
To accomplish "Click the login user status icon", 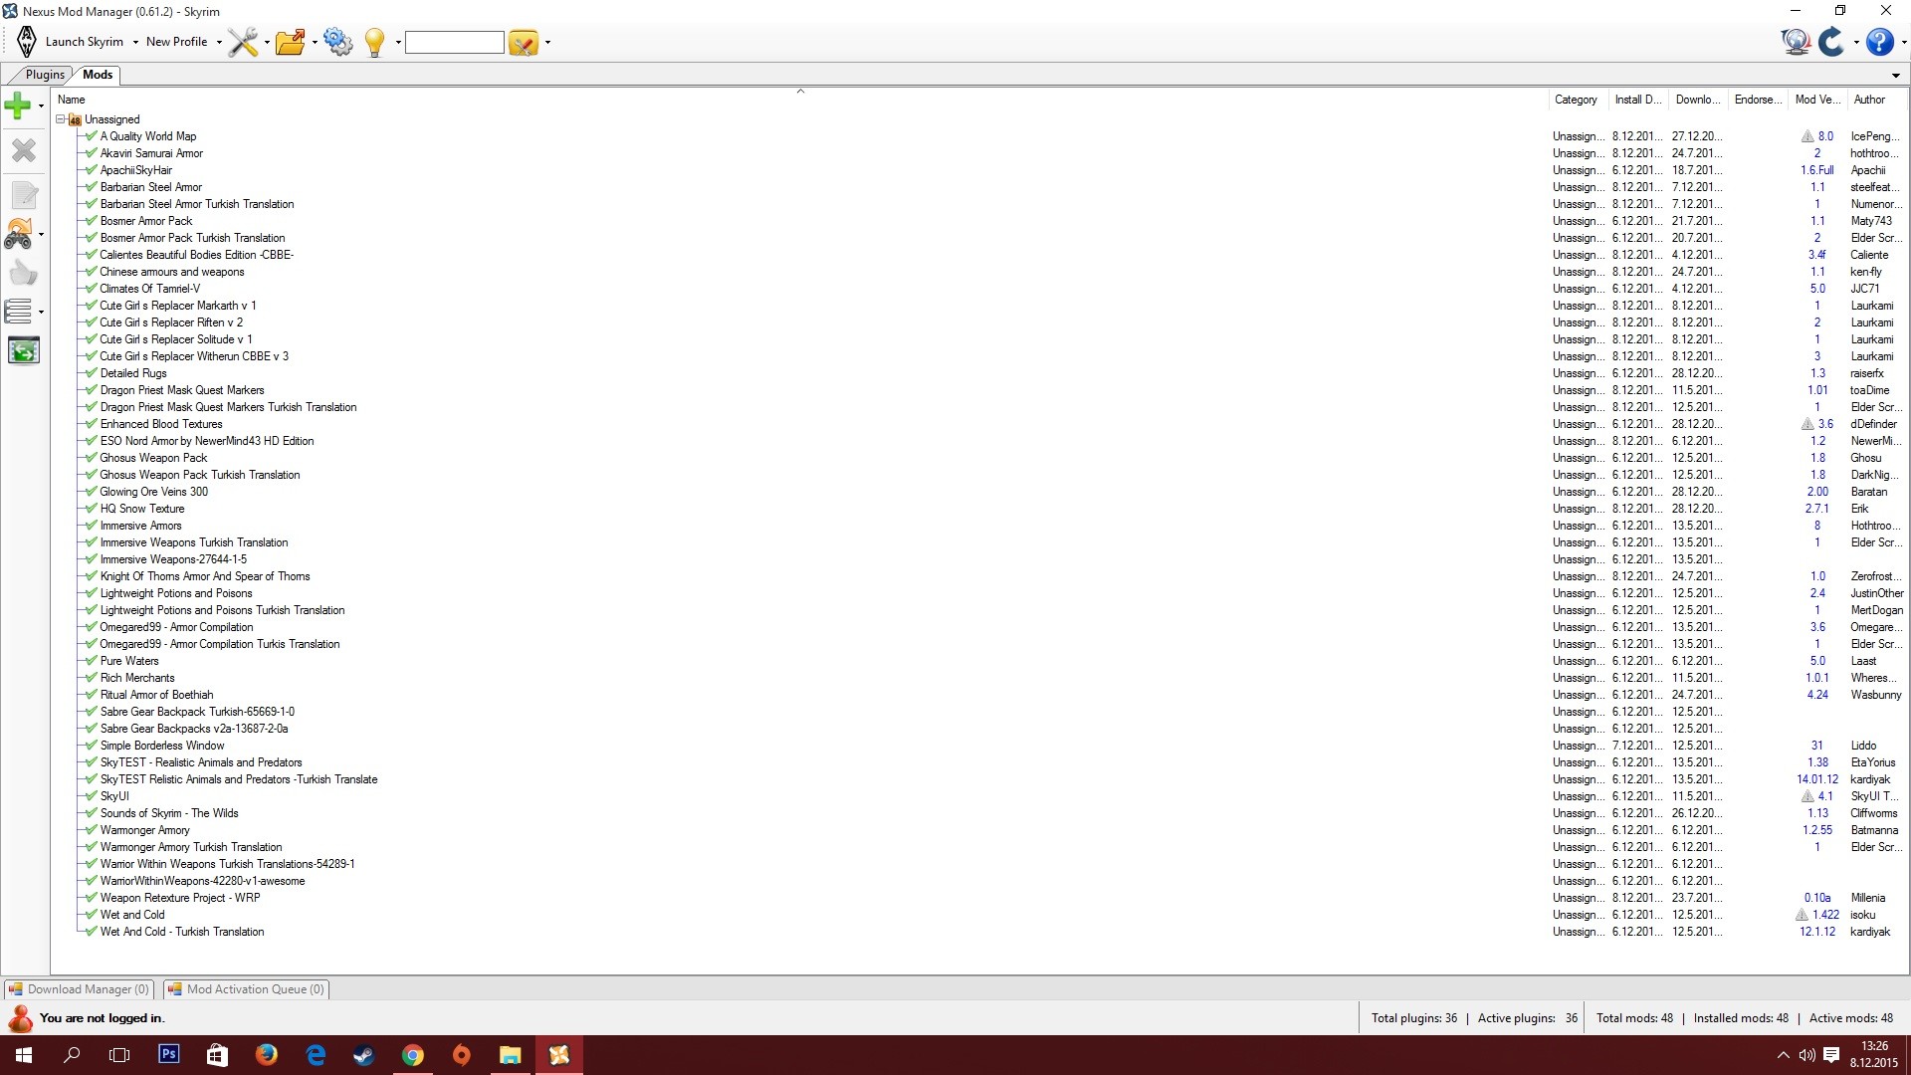I will click(x=20, y=1018).
